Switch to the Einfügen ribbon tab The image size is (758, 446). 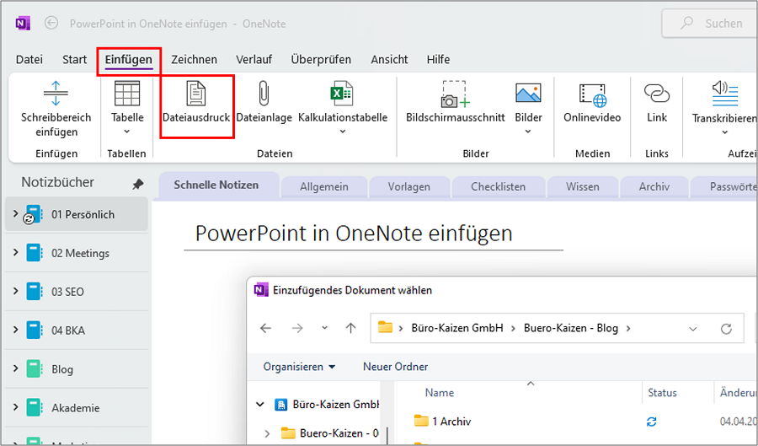point(129,60)
